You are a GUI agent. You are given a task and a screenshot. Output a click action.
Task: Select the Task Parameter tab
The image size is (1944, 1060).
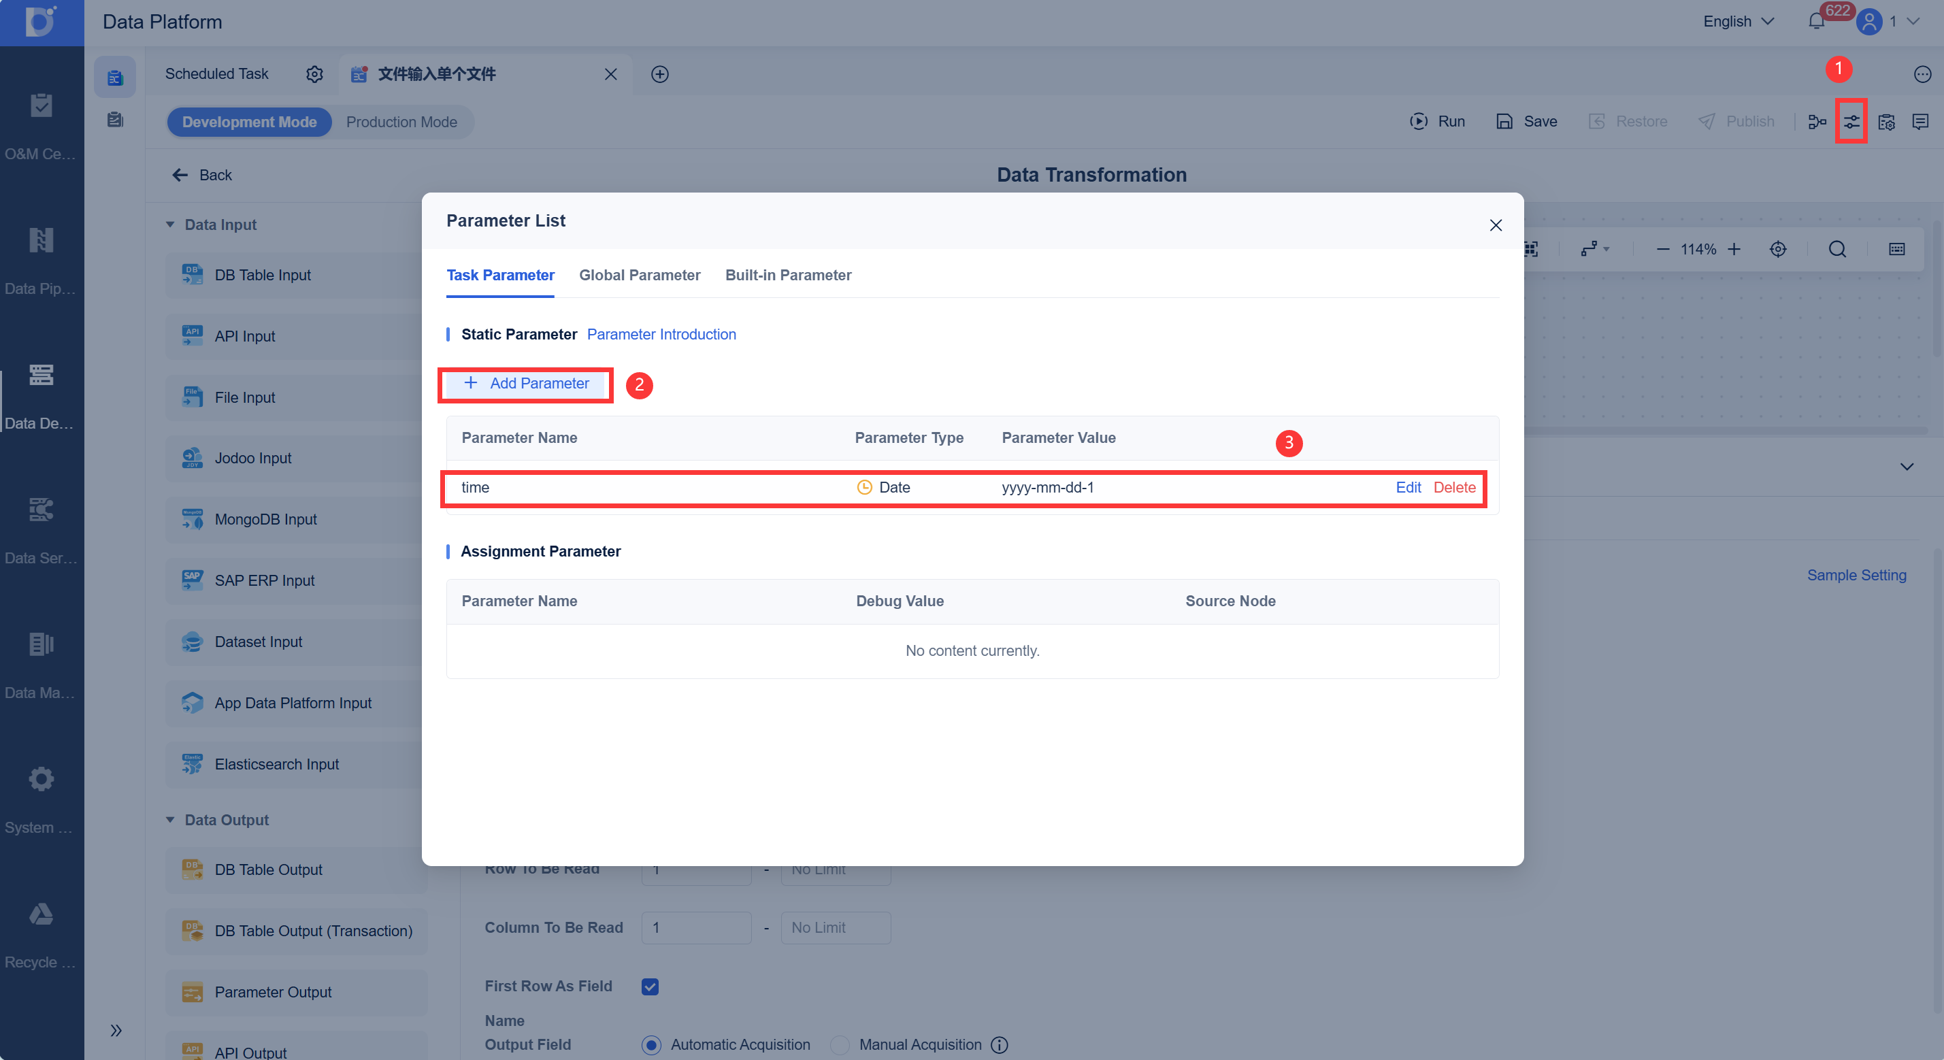click(x=500, y=275)
